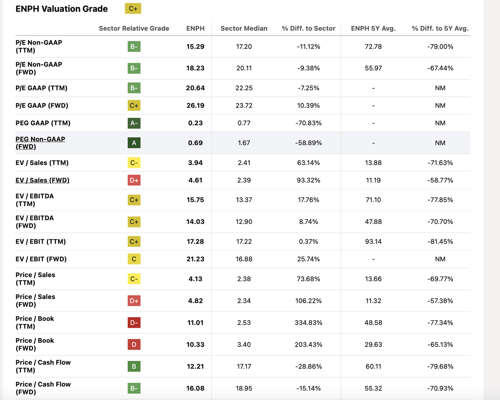Click the -81.45% 5Y difference value
500x400 pixels.
coord(440,242)
